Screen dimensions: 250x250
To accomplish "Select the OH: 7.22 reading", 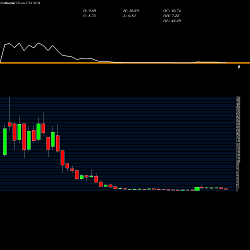I will point(171,16).
